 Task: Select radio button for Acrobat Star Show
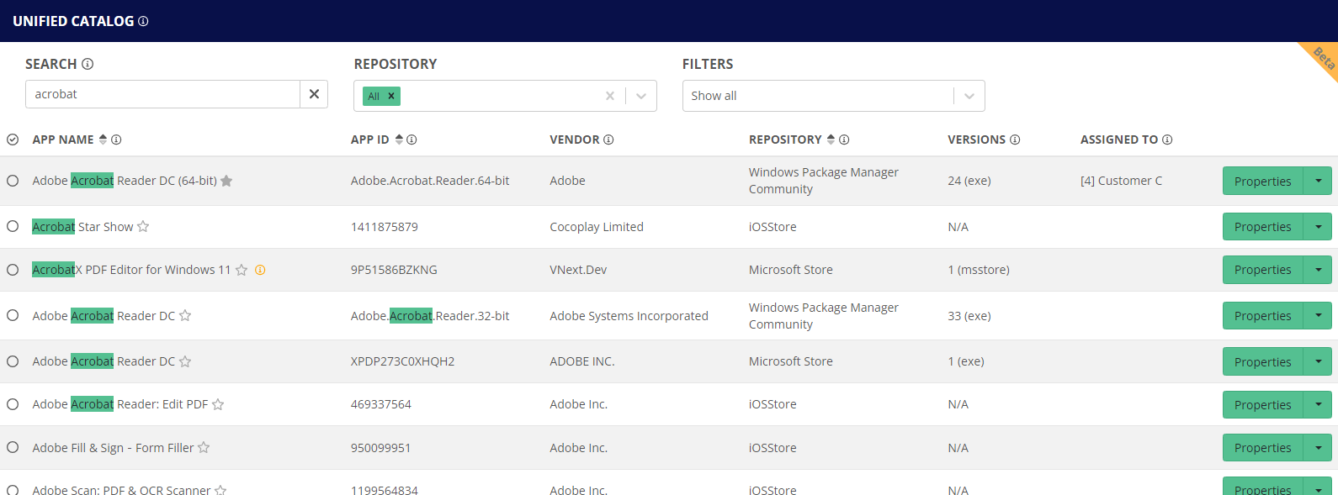tap(13, 227)
